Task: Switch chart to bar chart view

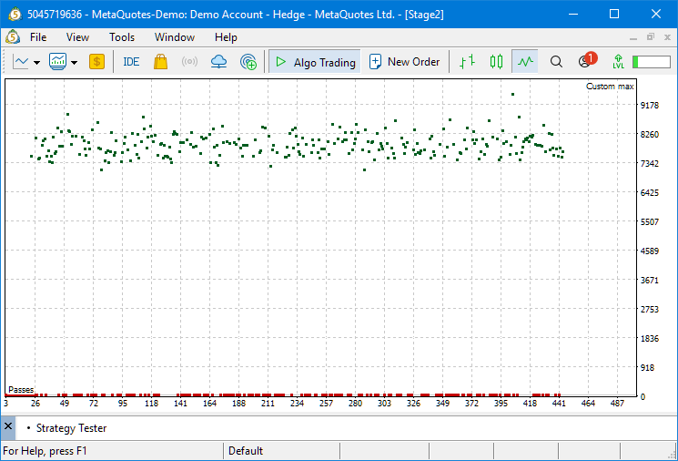Action: click(x=467, y=62)
